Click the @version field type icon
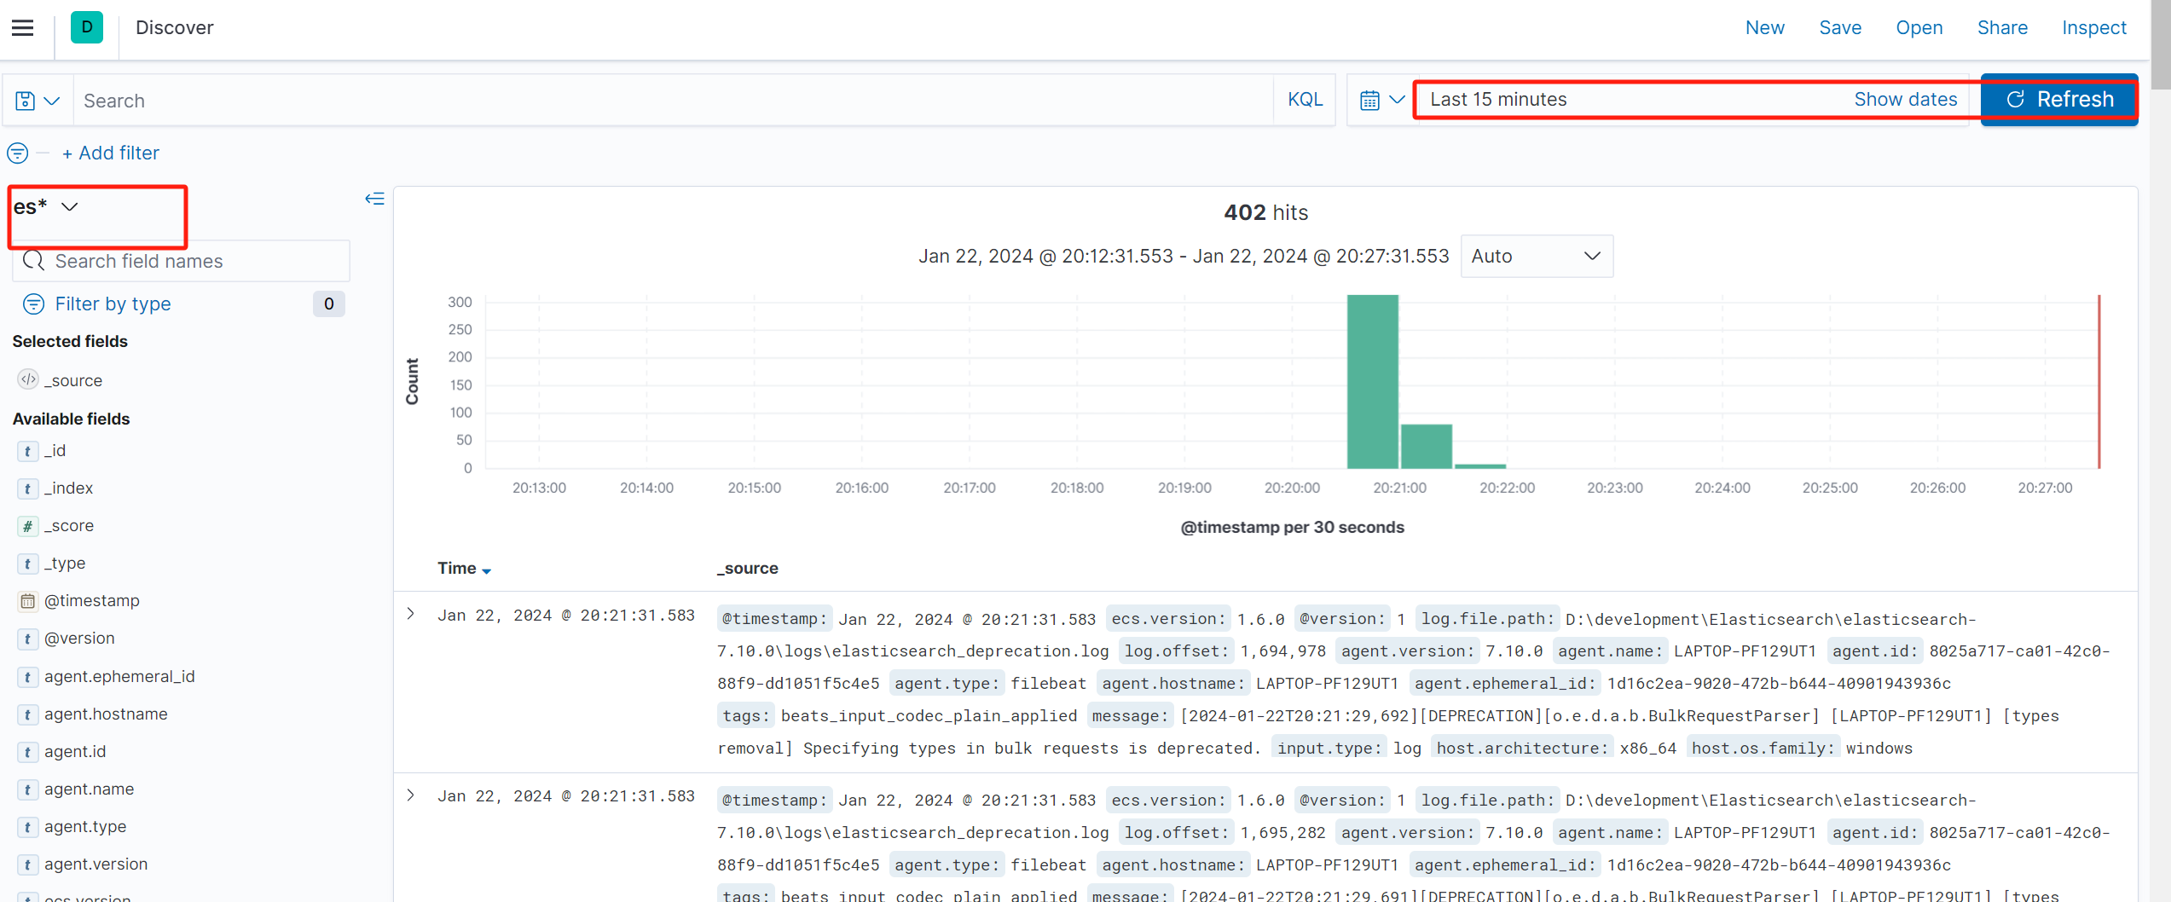The width and height of the screenshot is (2171, 902). (28, 639)
